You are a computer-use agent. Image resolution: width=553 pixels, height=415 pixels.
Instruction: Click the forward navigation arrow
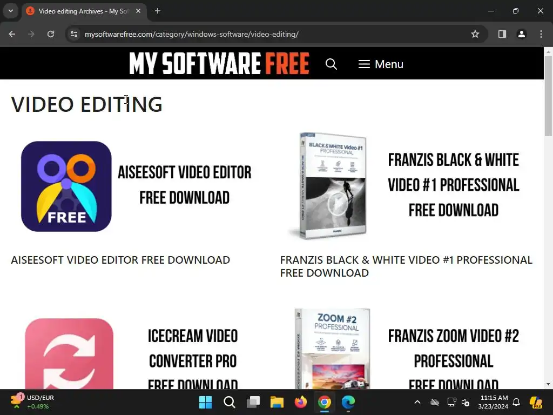31,34
